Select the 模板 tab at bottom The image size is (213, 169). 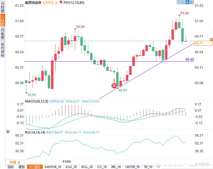tap(22, 167)
